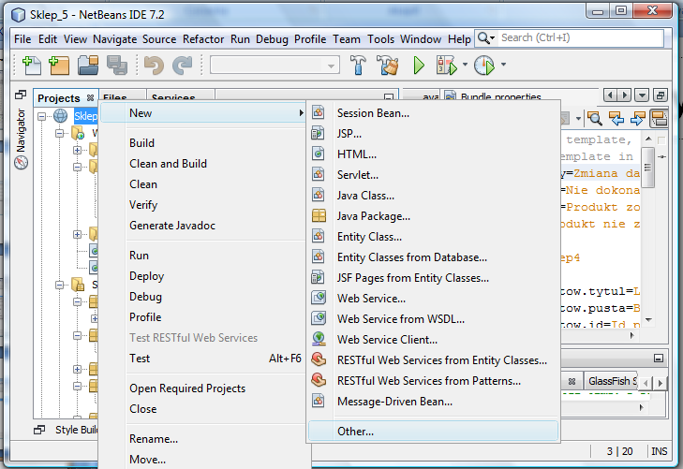Click the restore icon beside Style Builder
The width and height of the screenshot is (683, 469).
(39, 430)
